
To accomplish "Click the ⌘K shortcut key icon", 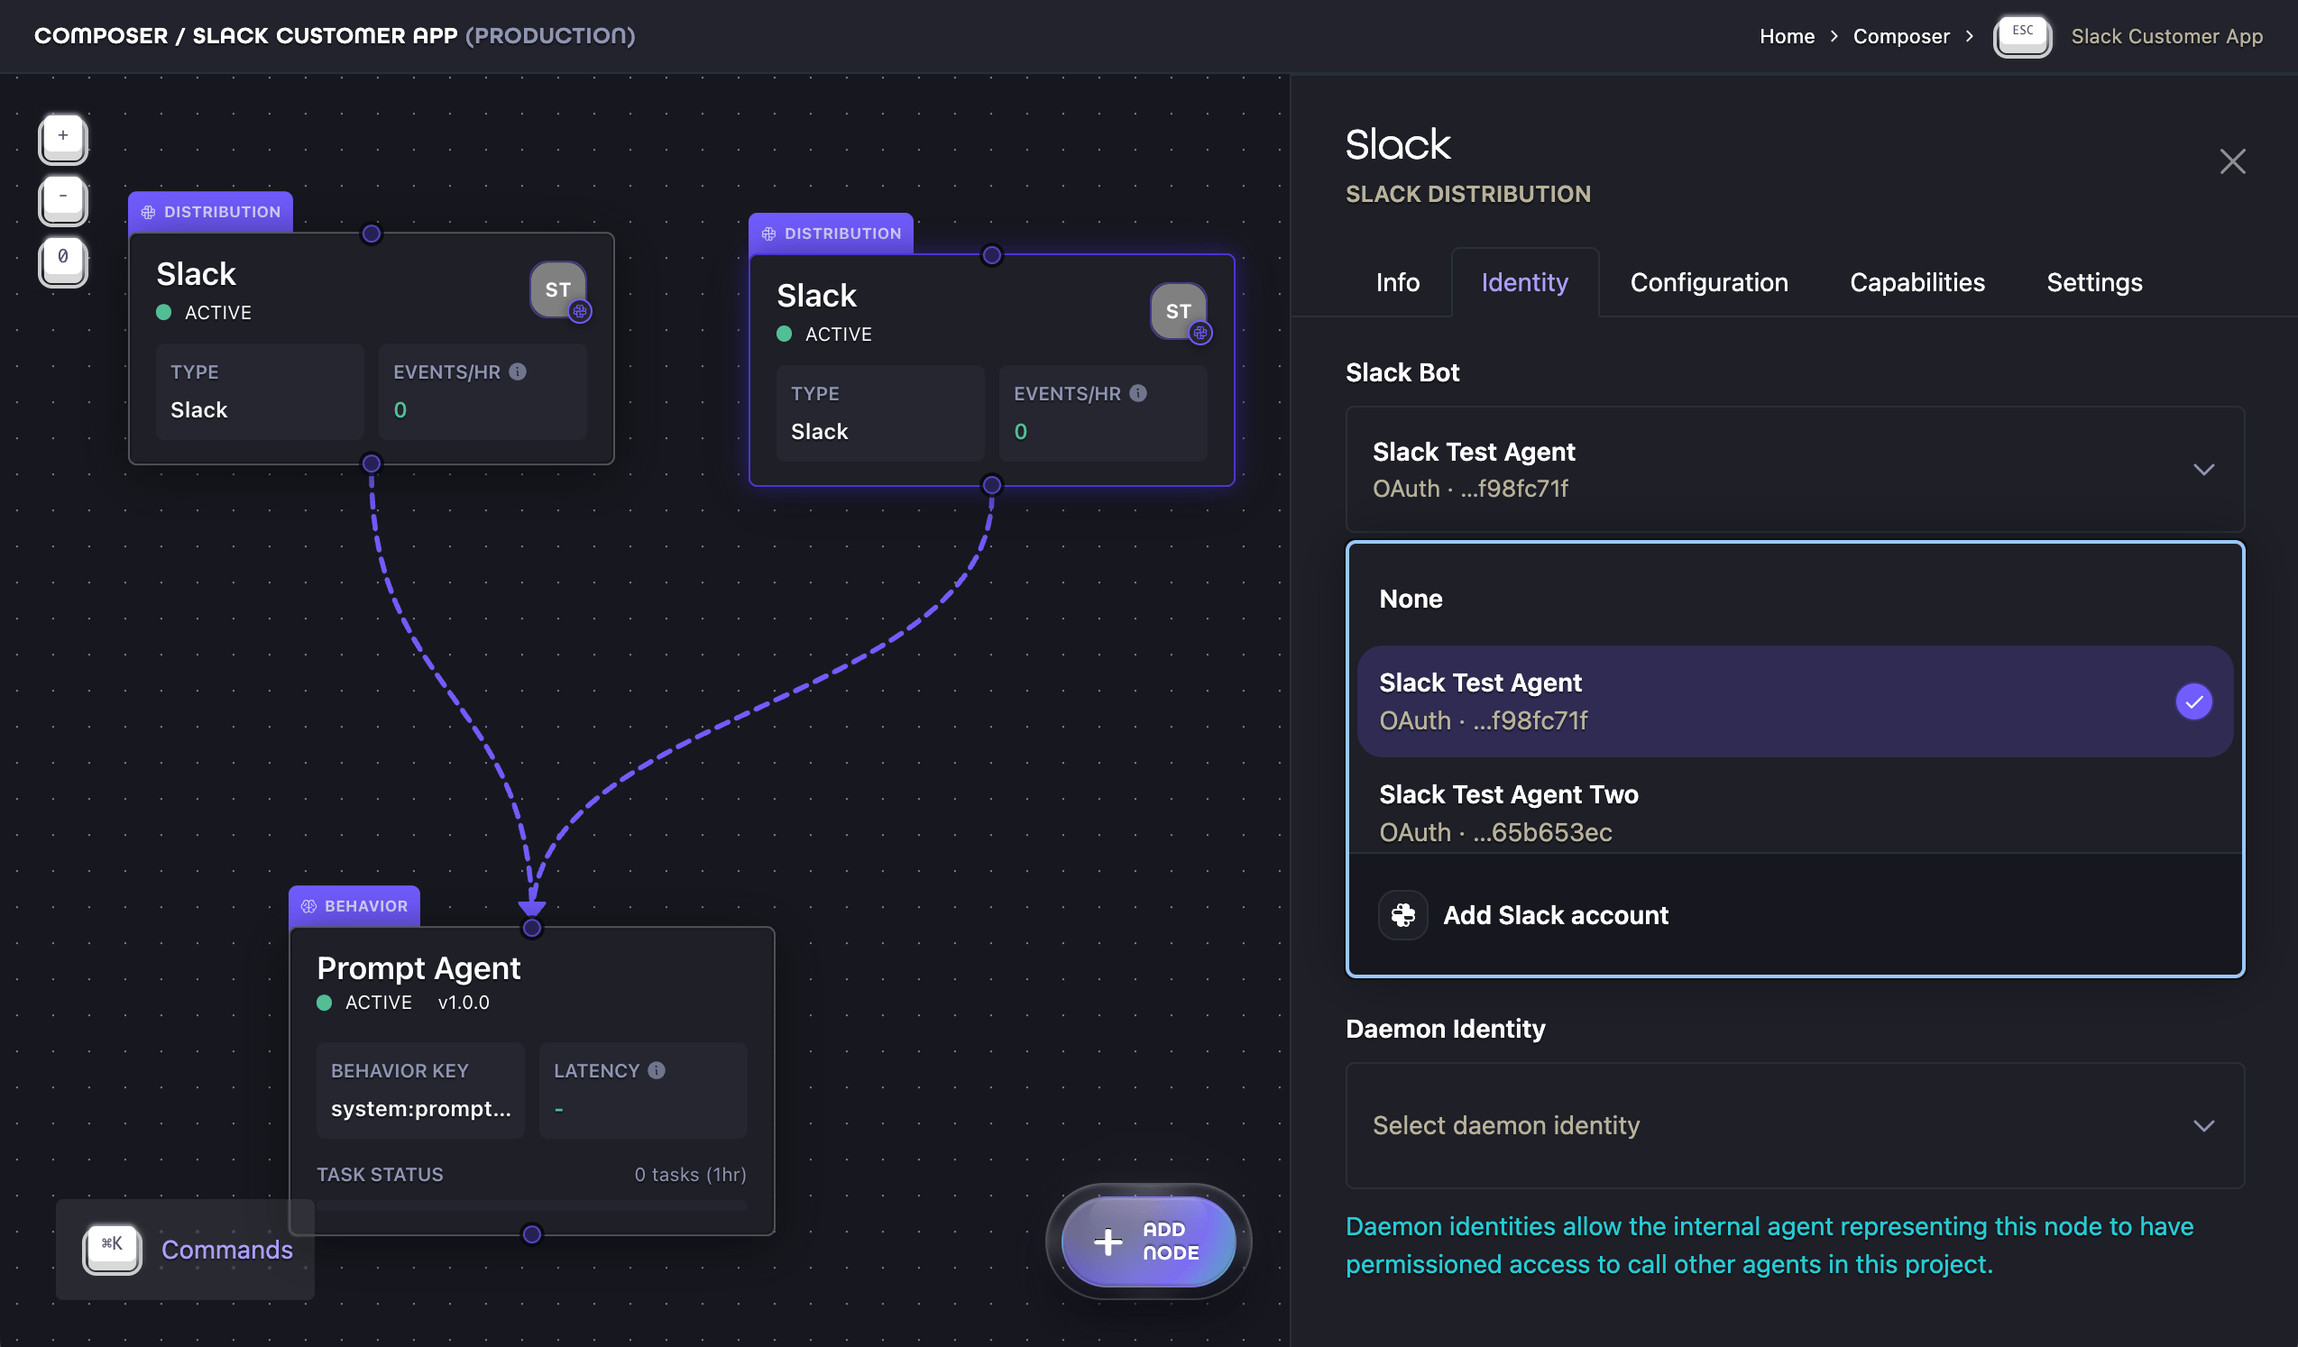I will click(x=112, y=1249).
